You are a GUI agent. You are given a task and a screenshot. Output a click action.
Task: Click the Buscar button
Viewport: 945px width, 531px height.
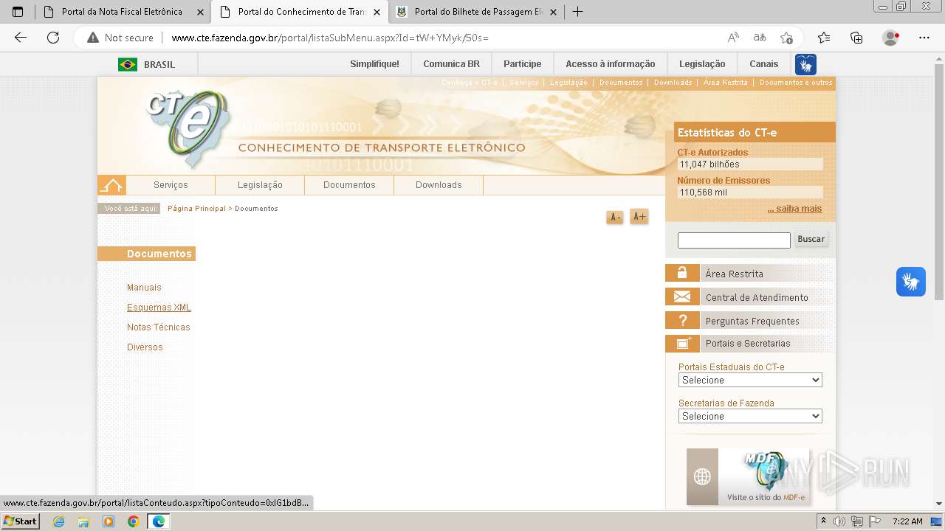click(x=811, y=239)
